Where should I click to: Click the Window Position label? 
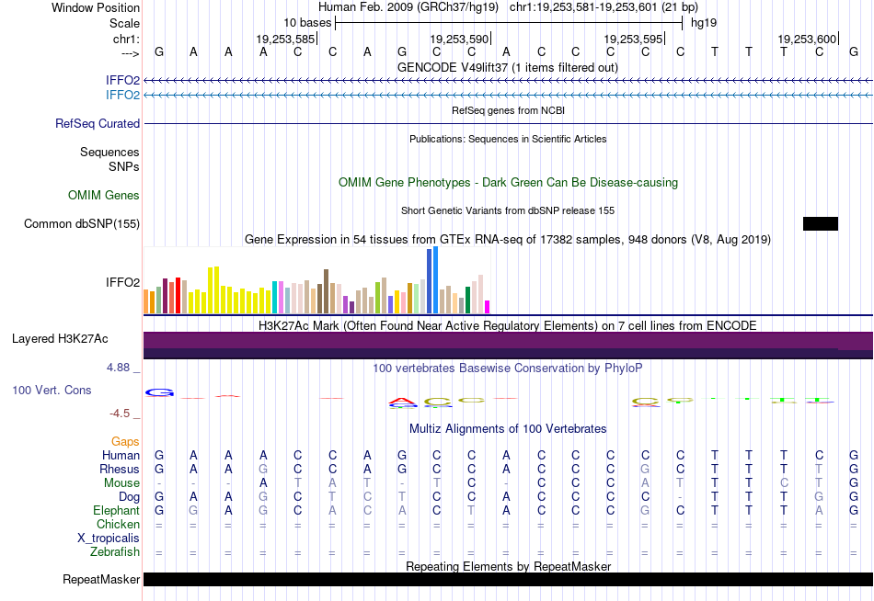96,7
